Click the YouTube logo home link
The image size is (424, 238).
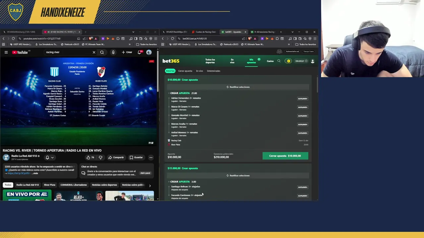pos(20,52)
